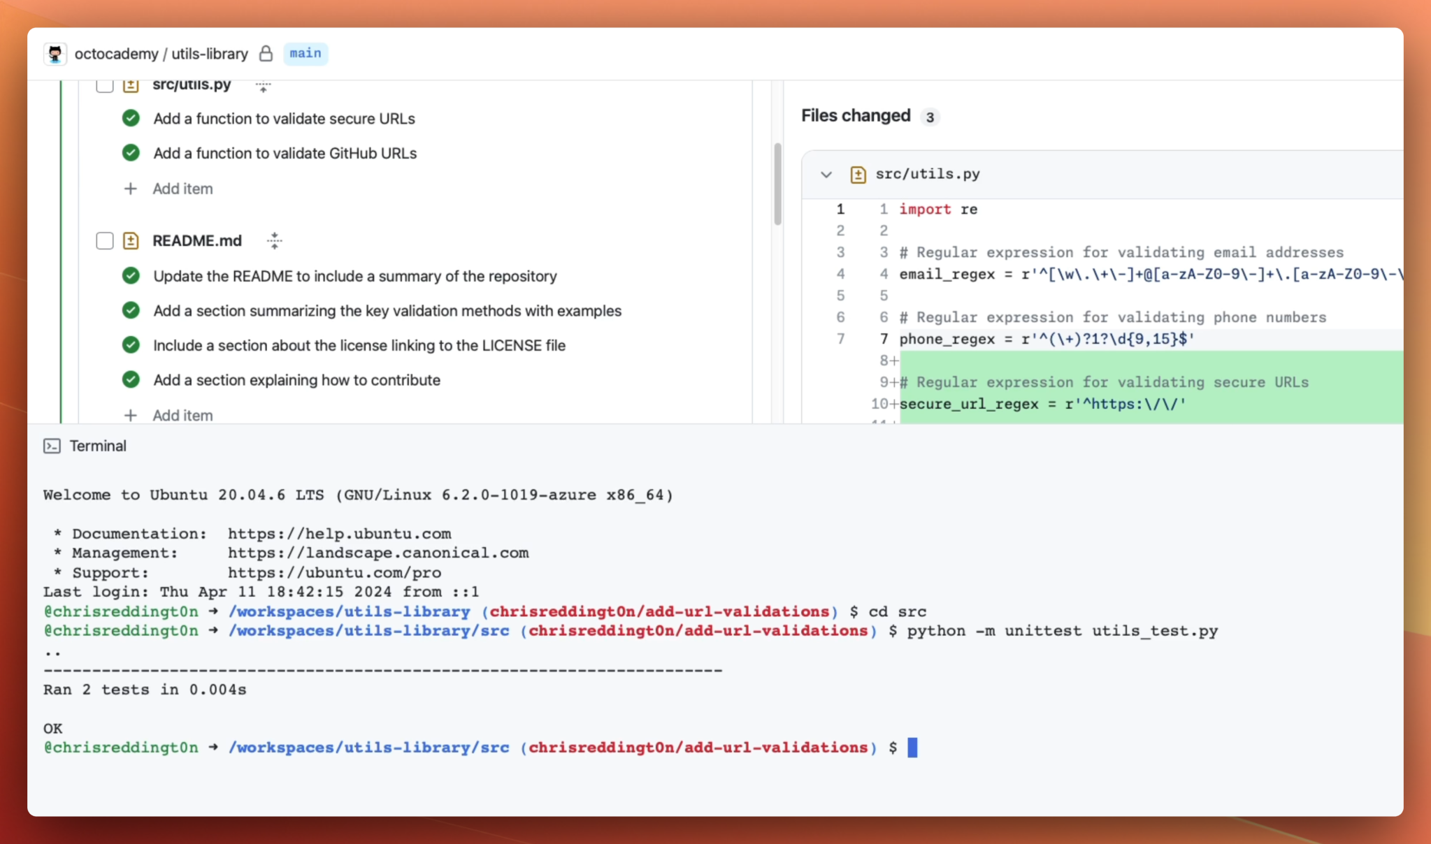Click the move handle icon beside README.md

pos(274,241)
